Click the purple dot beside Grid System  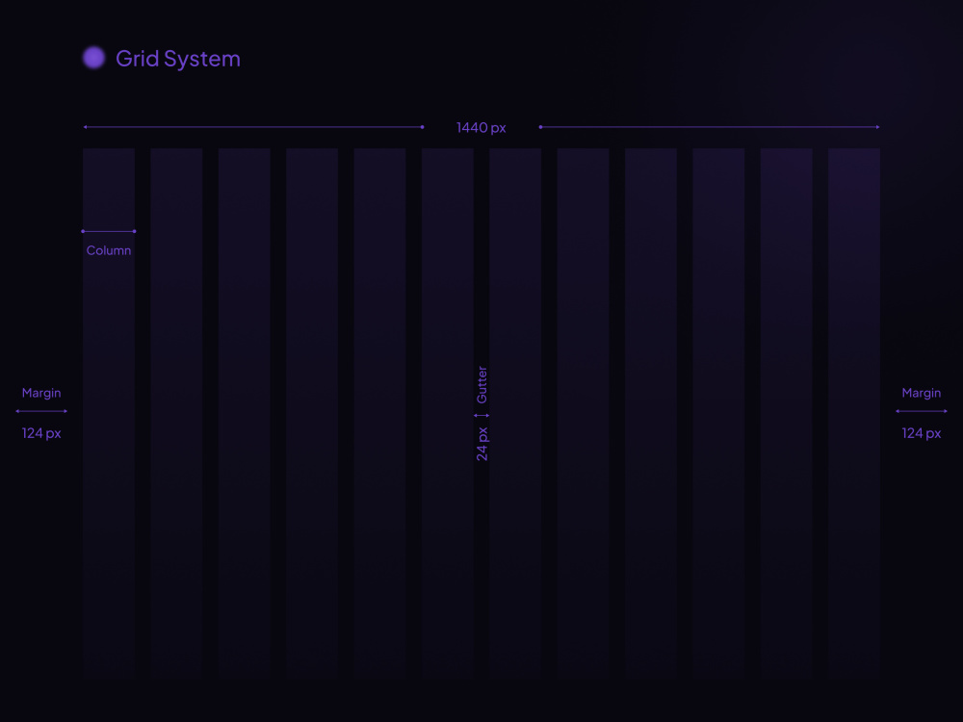[x=94, y=58]
